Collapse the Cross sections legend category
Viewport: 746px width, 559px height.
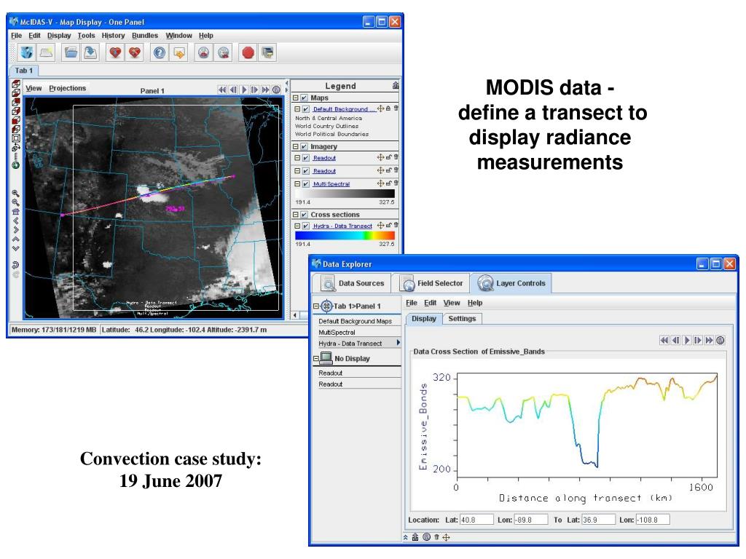[x=296, y=215]
